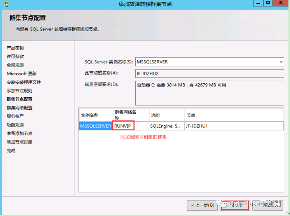Select the 添加节点规则 step

[19, 91]
